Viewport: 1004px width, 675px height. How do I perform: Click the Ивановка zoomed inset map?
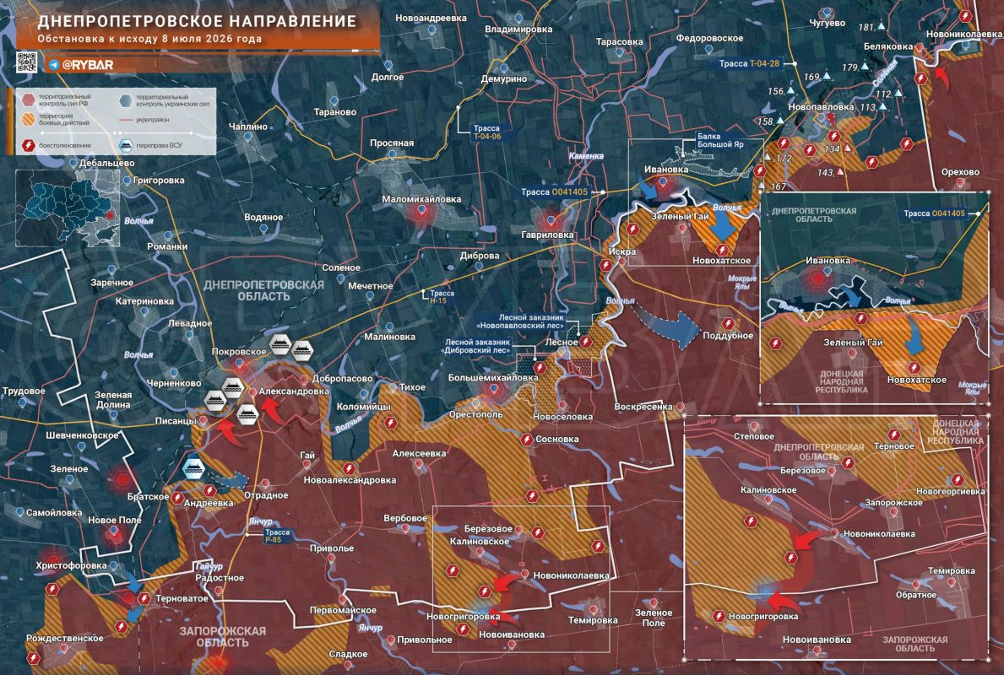point(874,298)
